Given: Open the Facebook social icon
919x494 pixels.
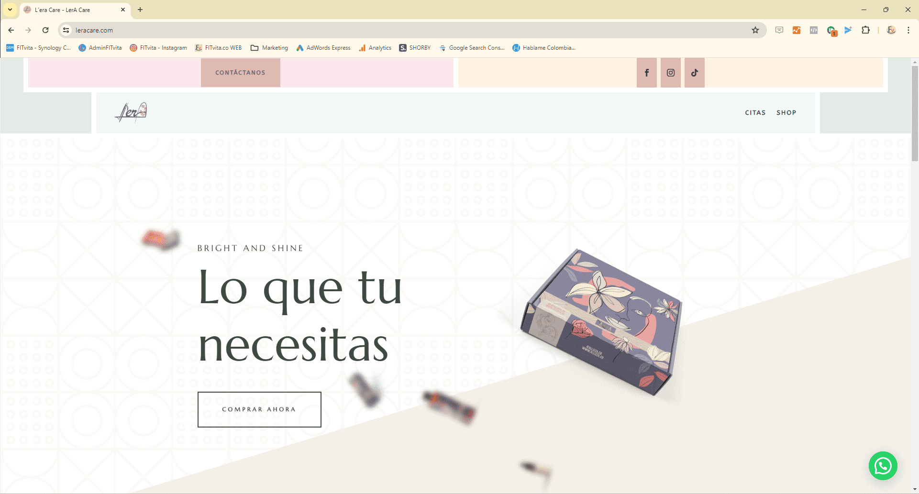Looking at the screenshot, I should coord(646,73).
